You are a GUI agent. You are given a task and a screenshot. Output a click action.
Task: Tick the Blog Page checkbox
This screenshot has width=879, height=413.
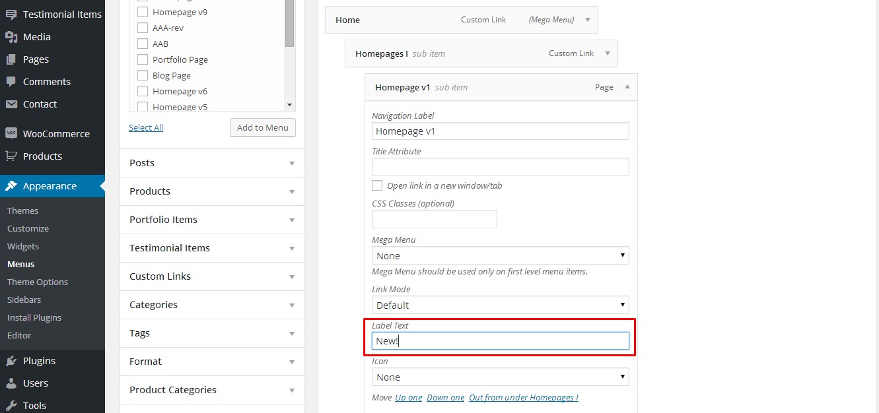[142, 75]
